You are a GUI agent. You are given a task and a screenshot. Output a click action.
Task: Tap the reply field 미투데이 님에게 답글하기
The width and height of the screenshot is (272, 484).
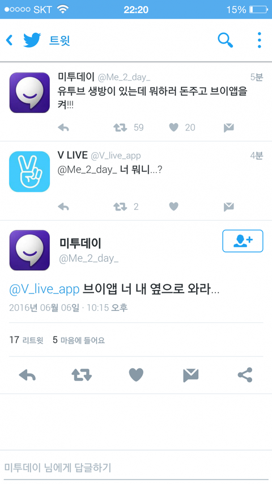point(136,468)
